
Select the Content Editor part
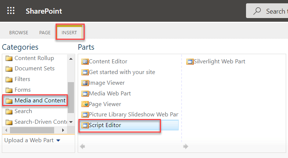coord(108,62)
